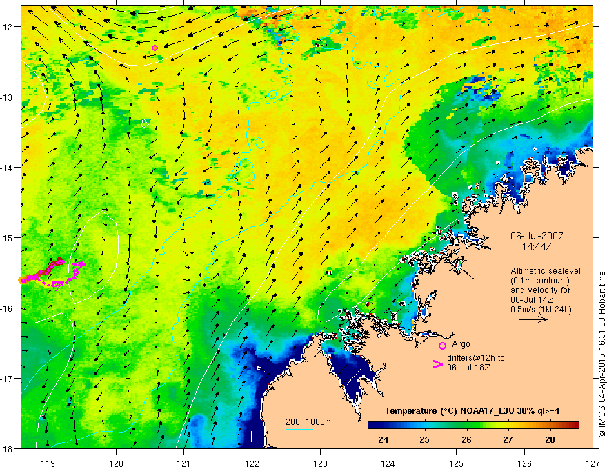Image resolution: width=607 pixels, height=469 pixels.
Task: Click the '26' color bar label
Action: pyautogui.click(x=466, y=439)
